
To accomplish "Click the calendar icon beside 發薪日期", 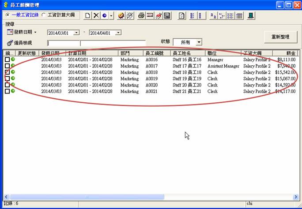I will pos(10,33).
